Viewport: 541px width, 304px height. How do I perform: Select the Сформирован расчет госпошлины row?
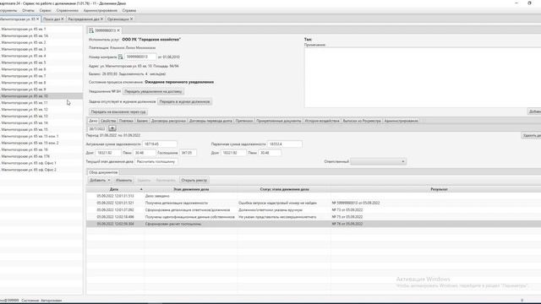(314, 224)
